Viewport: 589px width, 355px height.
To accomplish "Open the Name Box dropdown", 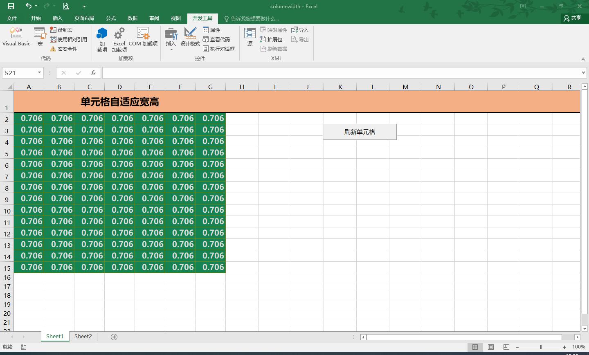I will point(39,73).
